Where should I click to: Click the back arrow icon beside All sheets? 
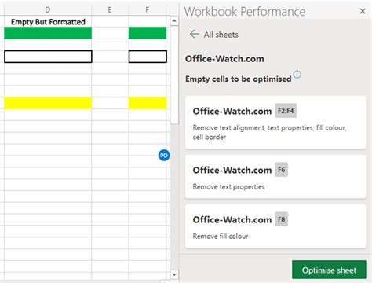point(195,34)
